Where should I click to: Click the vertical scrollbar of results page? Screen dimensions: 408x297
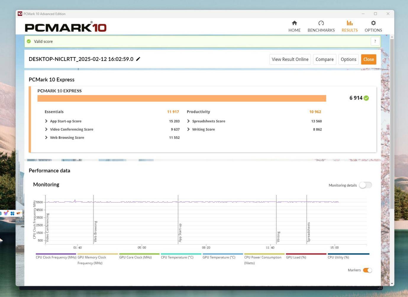point(392,124)
